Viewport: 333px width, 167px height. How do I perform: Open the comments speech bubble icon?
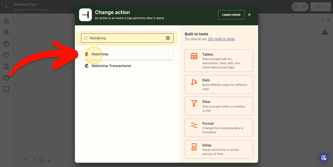6,89
